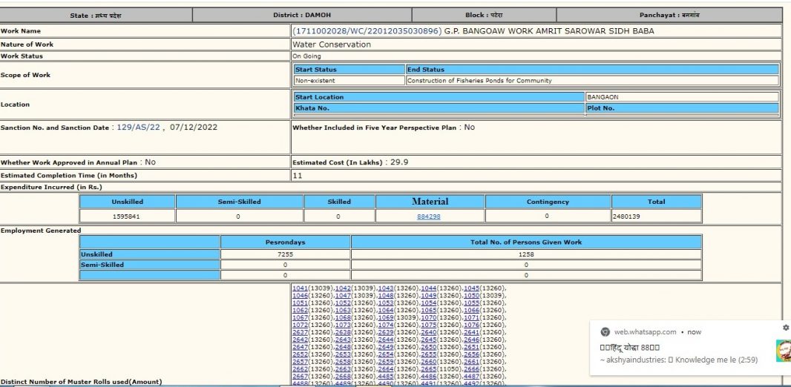791x387 pixels.
Task: Open muster roll 1046 link
Action: click(x=300, y=295)
